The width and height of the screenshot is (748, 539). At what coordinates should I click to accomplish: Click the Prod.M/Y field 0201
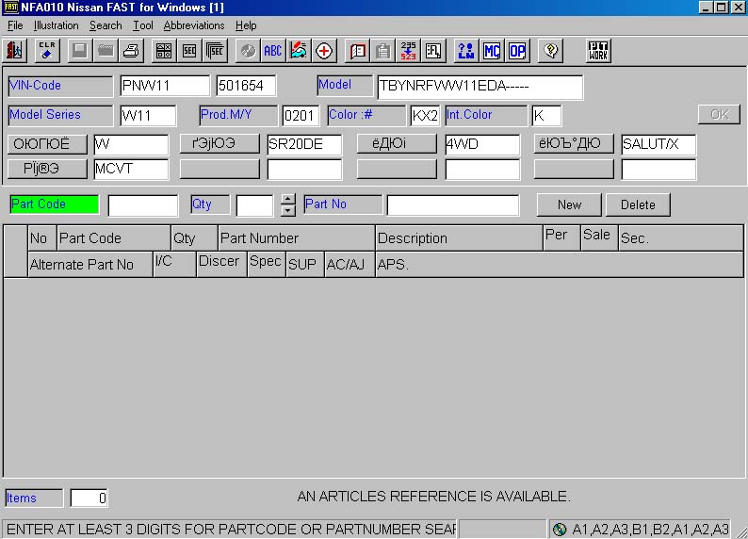click(x=301, y=115)
